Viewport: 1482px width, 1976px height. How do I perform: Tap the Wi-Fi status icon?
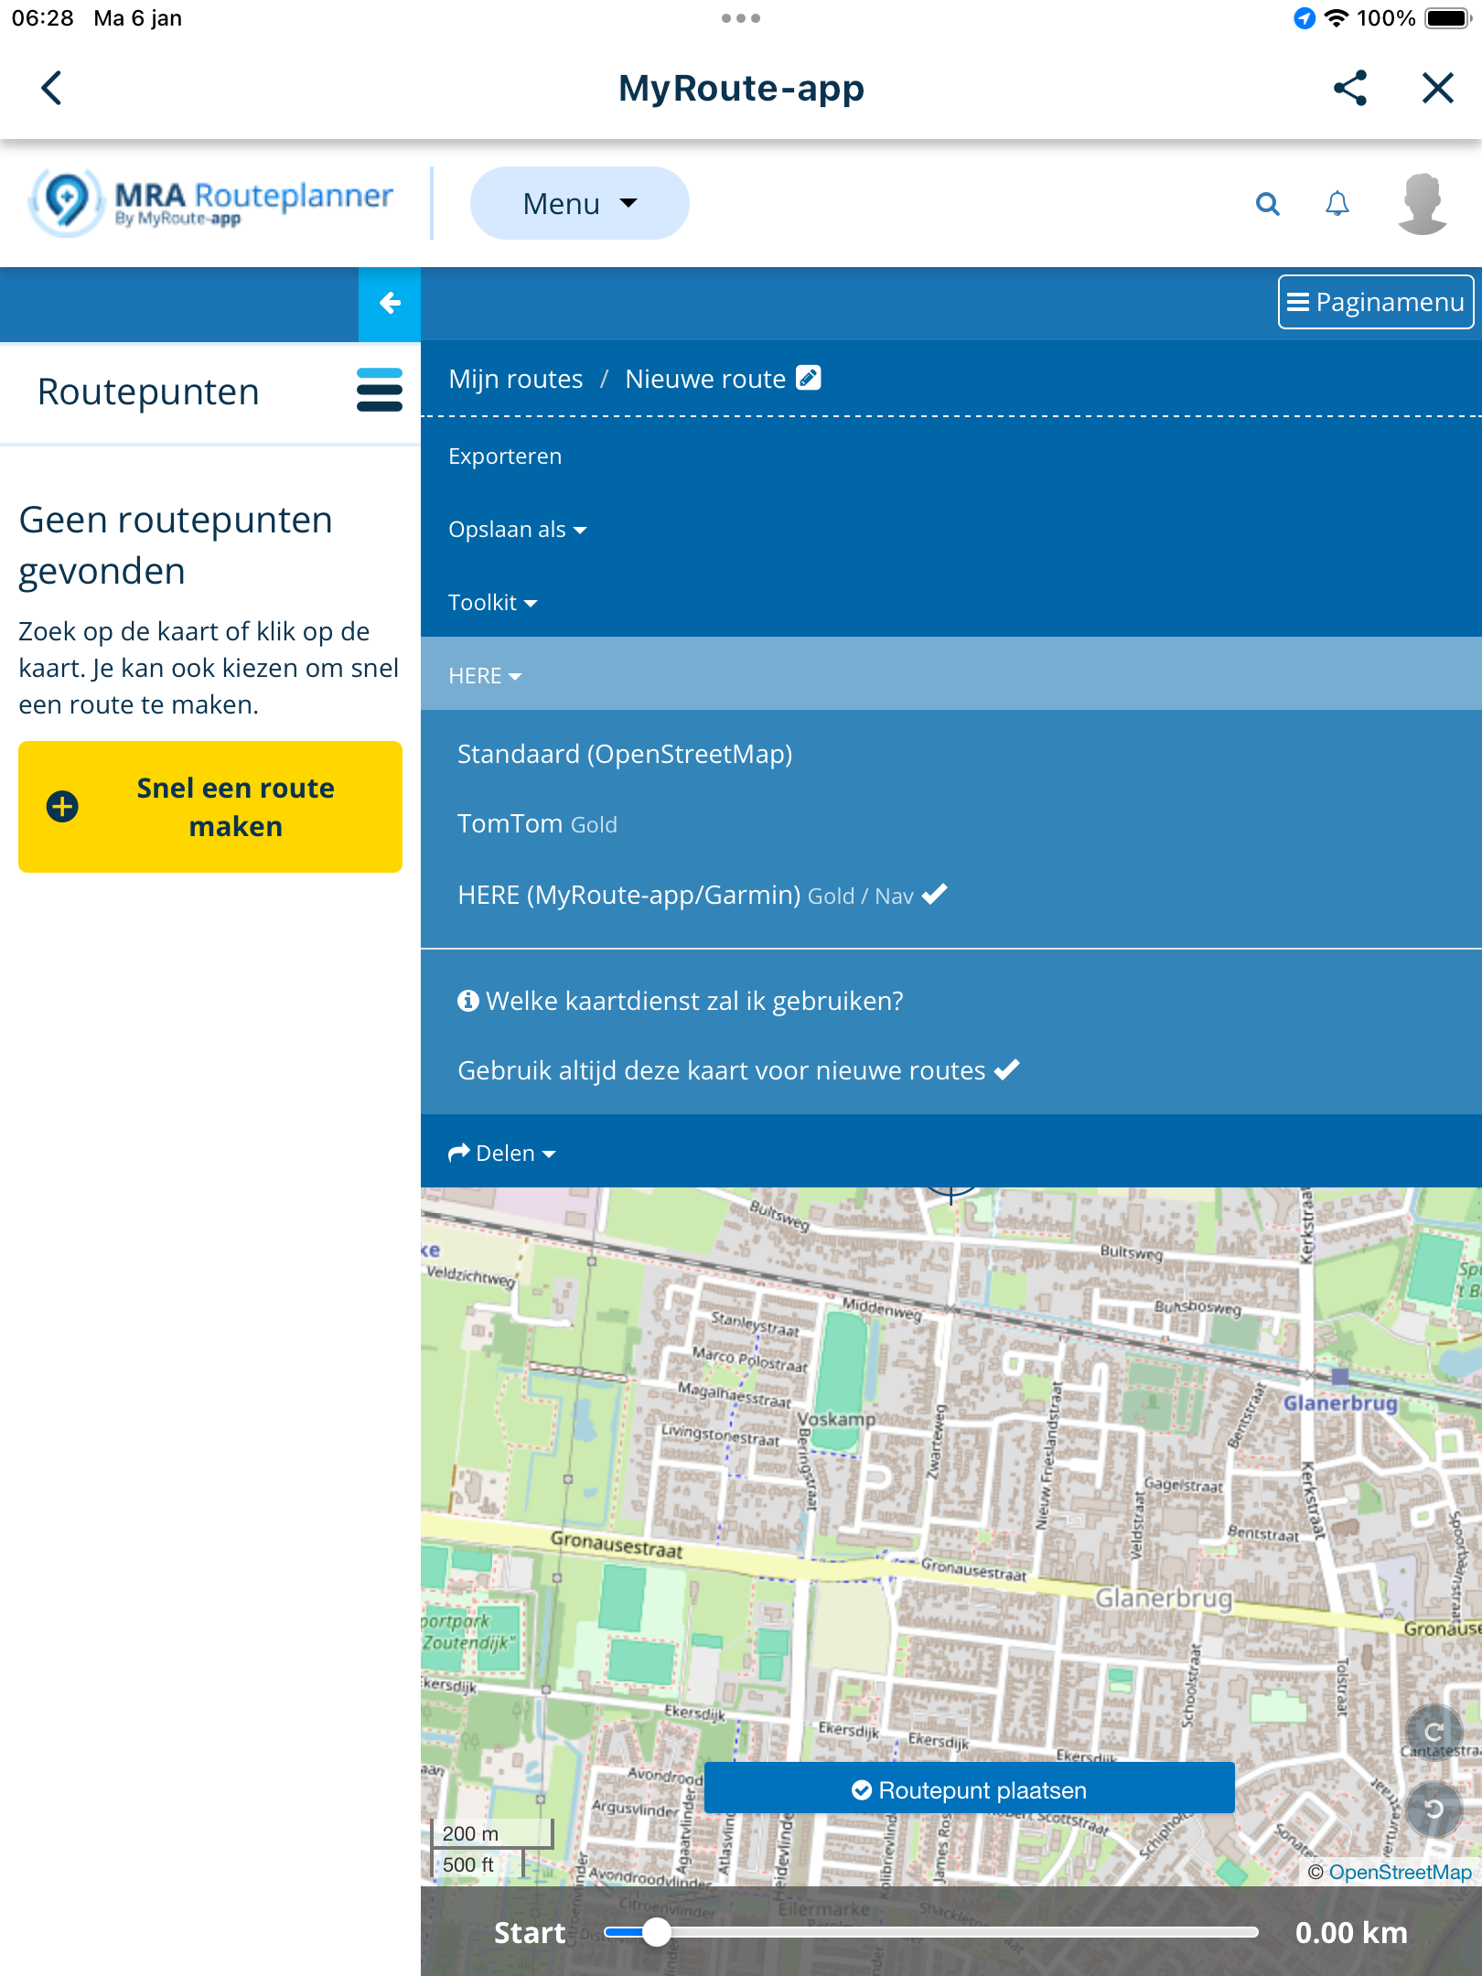(1337, 18)
